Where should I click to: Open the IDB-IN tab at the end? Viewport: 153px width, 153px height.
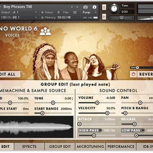click(145, 146)
